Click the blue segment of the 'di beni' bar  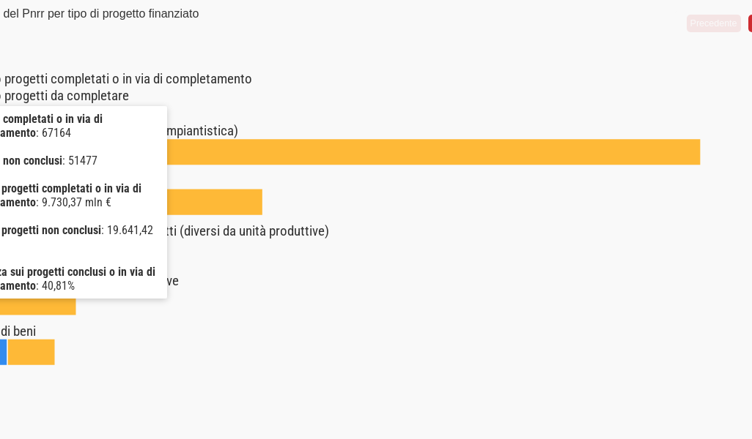pyautogui.click(x=3, y=352)
